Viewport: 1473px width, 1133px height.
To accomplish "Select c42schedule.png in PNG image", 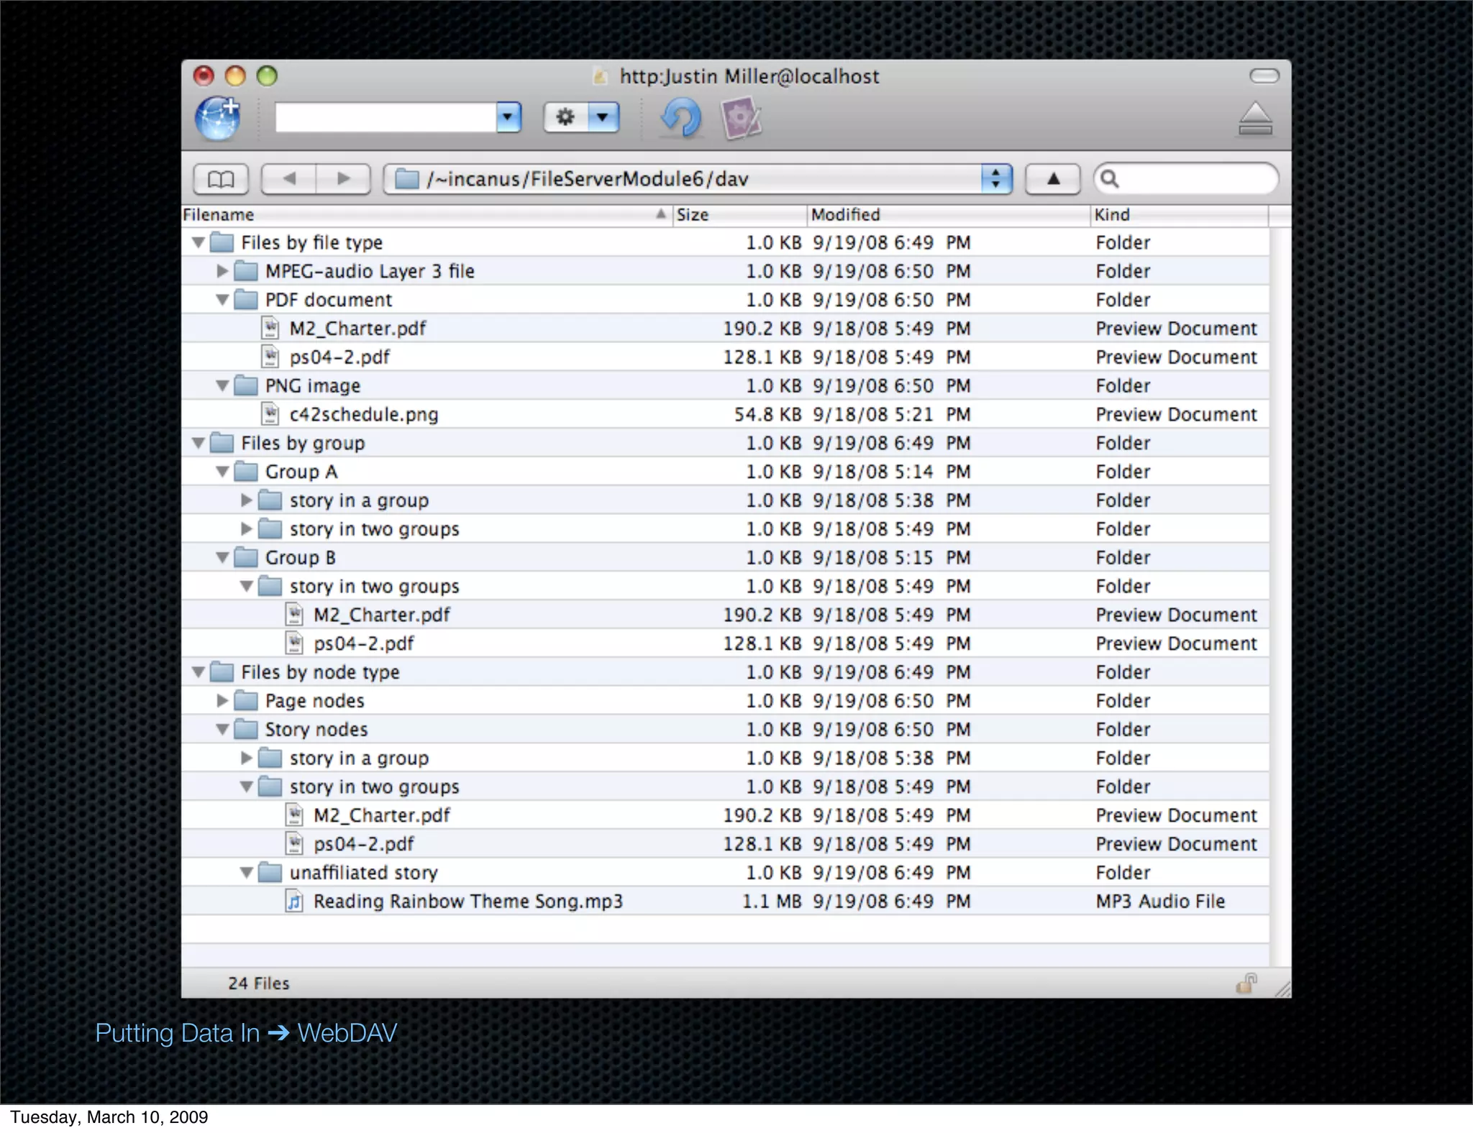I will coord(725,414).
